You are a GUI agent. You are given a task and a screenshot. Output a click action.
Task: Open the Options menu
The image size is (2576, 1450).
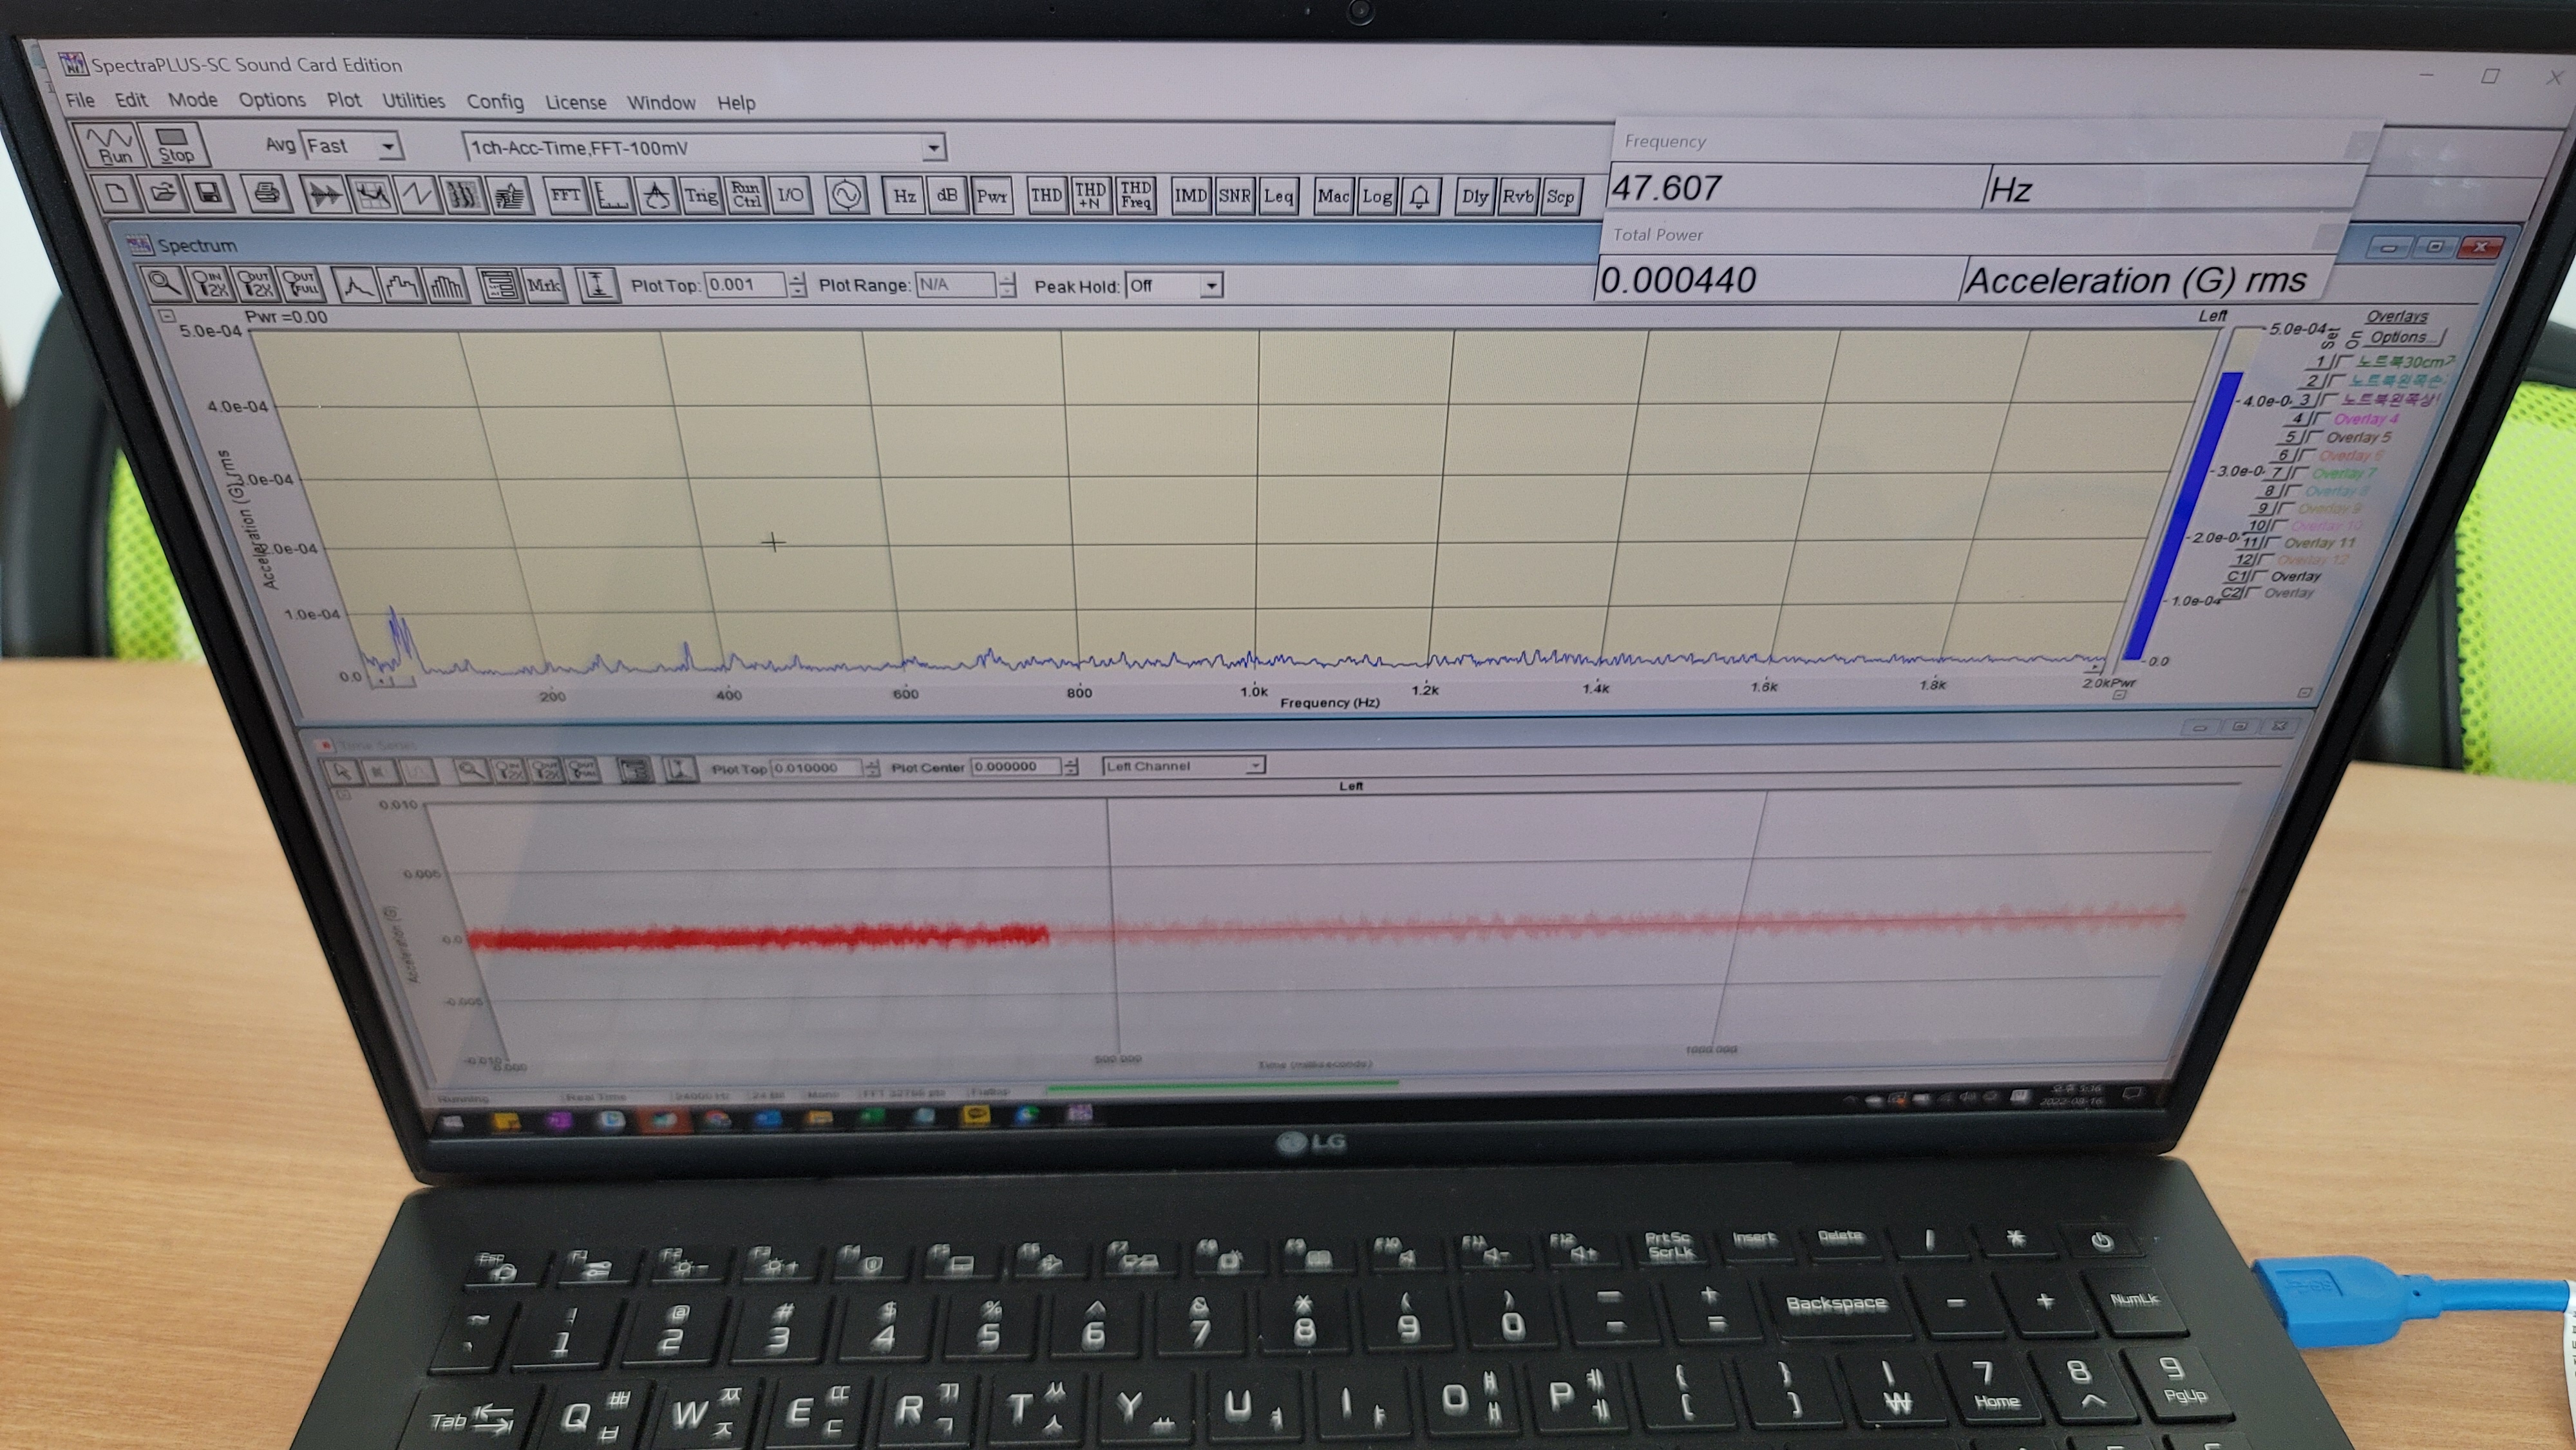272,100
